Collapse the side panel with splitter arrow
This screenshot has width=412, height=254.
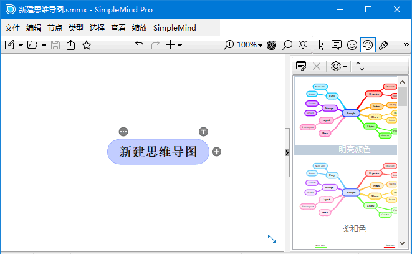287,152
